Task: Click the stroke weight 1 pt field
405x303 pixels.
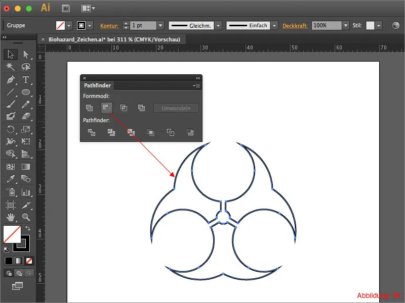Action: tap(143, 26)
